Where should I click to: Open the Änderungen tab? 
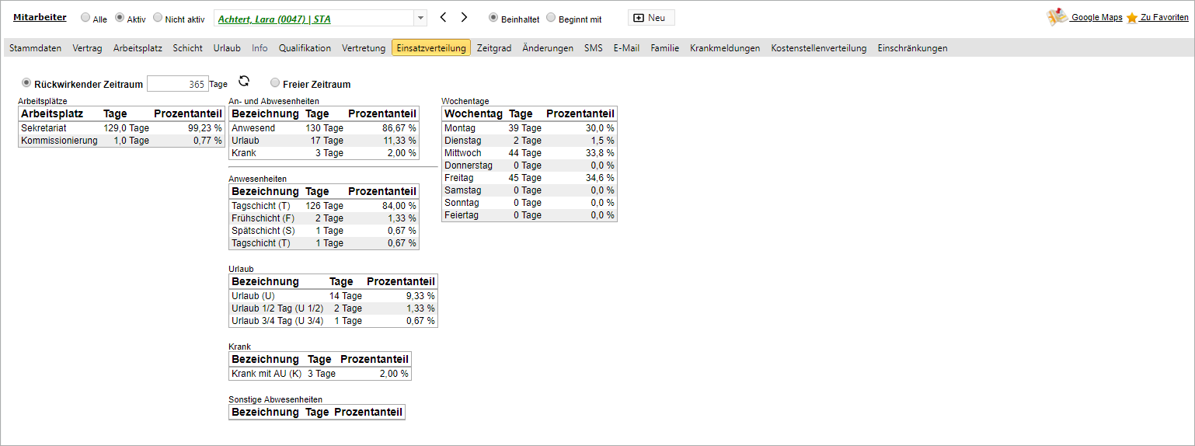[x=548, y=48]
